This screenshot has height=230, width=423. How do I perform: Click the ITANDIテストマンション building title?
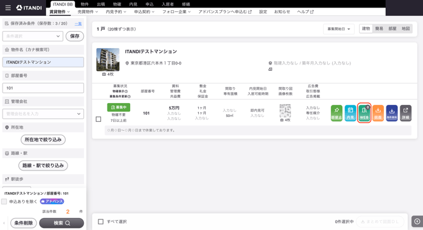151,52
